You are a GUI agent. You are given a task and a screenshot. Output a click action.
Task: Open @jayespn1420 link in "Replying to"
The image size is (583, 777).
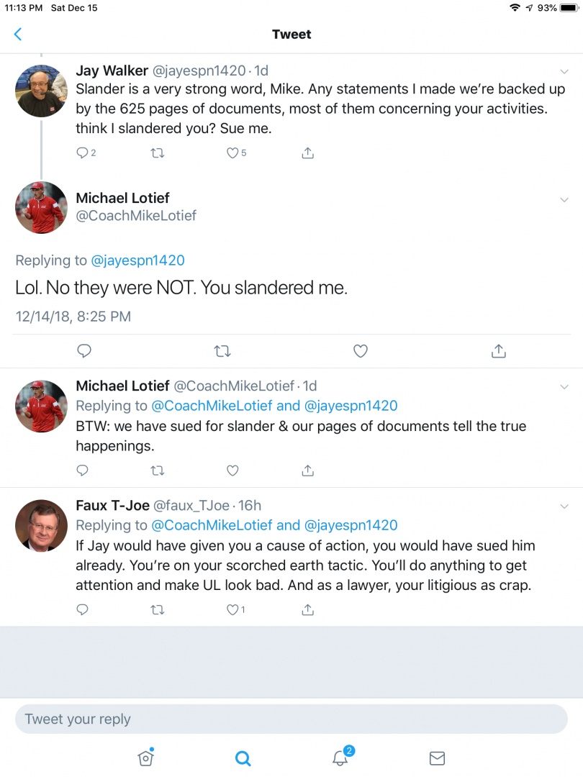point(137,260)
